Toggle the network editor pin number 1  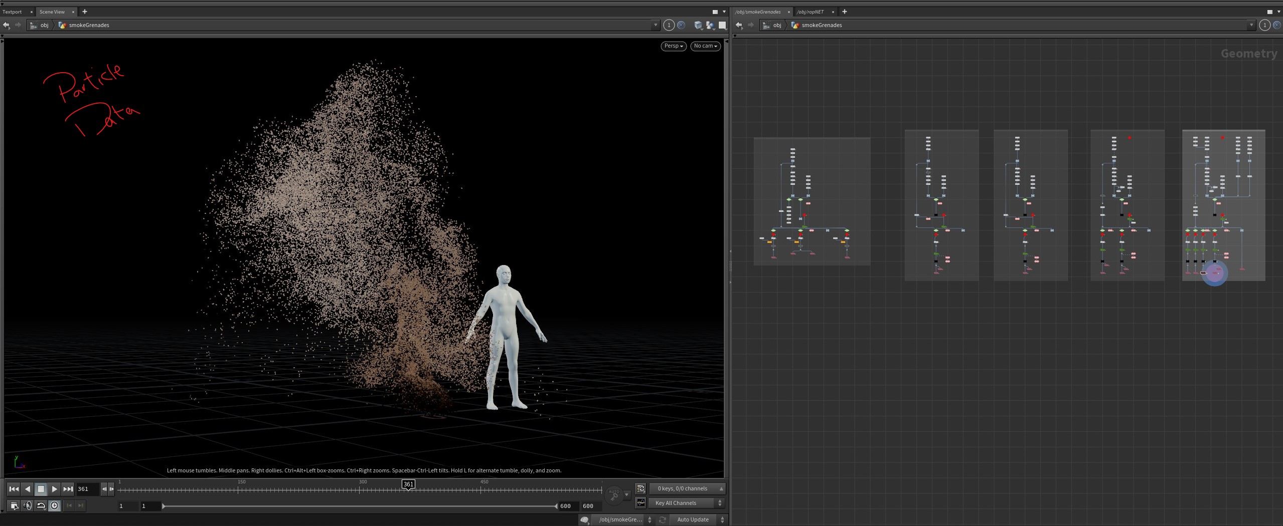[1264, 25]
